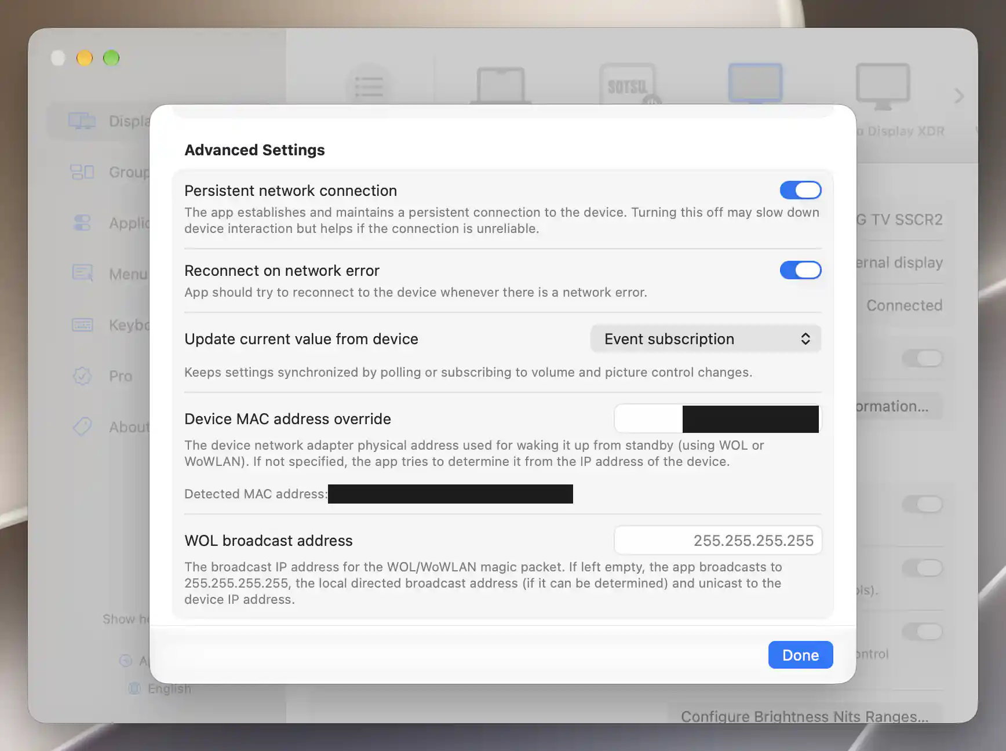Screen dimensions: 1006x751
Task: Select the highlighted blue display icon
Action: (x=756, y=83)
